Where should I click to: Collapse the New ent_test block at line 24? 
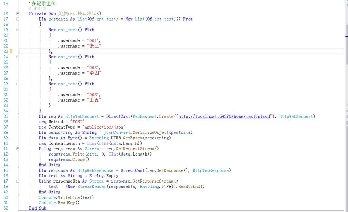coord(18,57)
